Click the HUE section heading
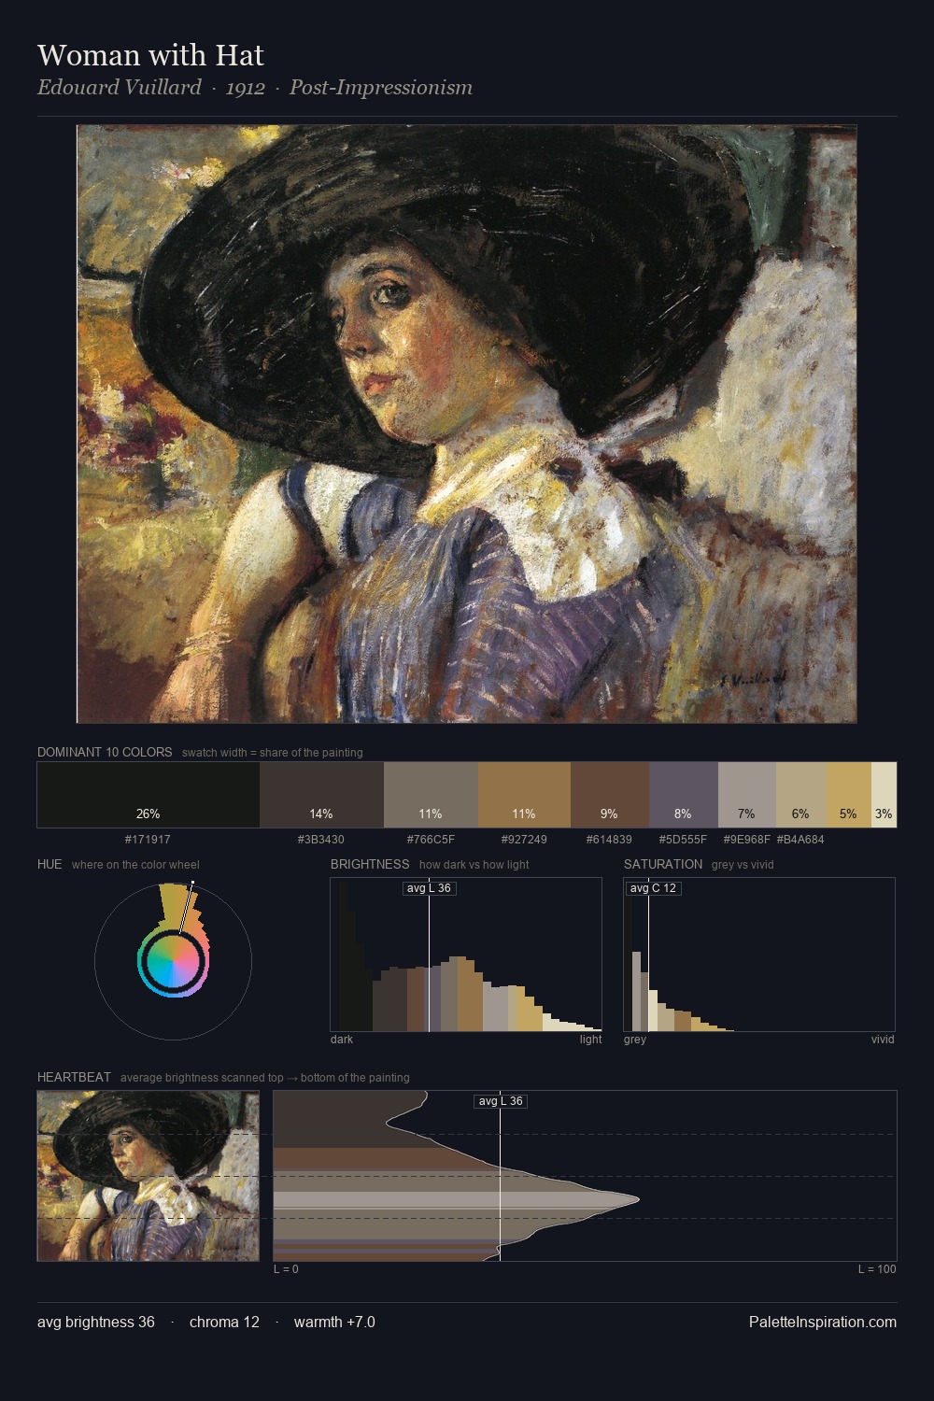 pyautogui.click(x=50, y=864)
